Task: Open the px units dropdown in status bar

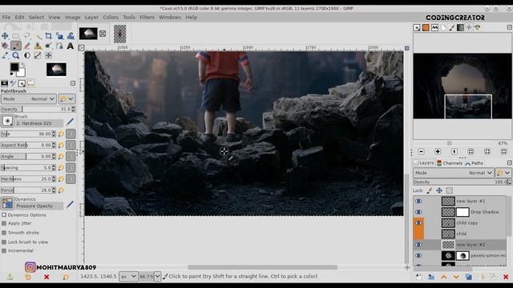Action: point(128,276)
